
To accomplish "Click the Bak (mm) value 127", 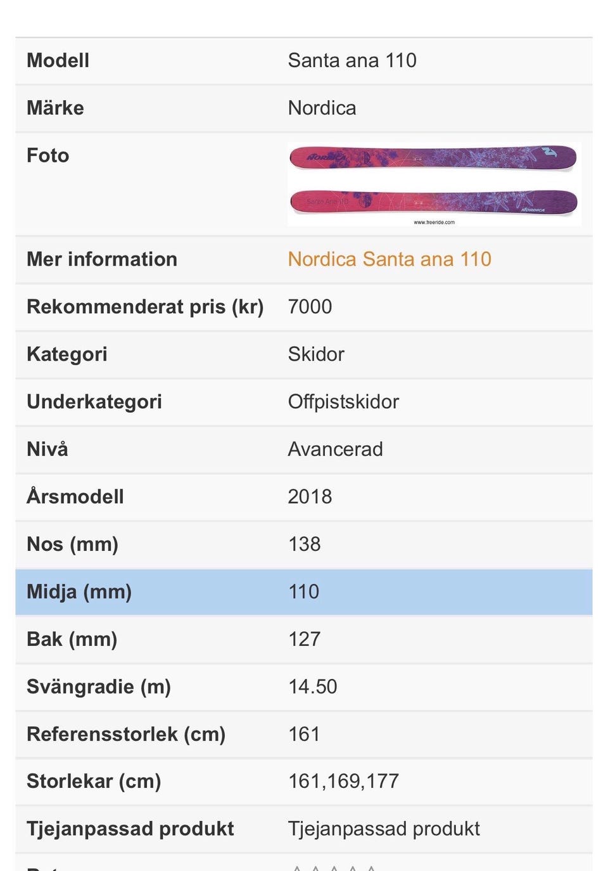I will 304,640.
